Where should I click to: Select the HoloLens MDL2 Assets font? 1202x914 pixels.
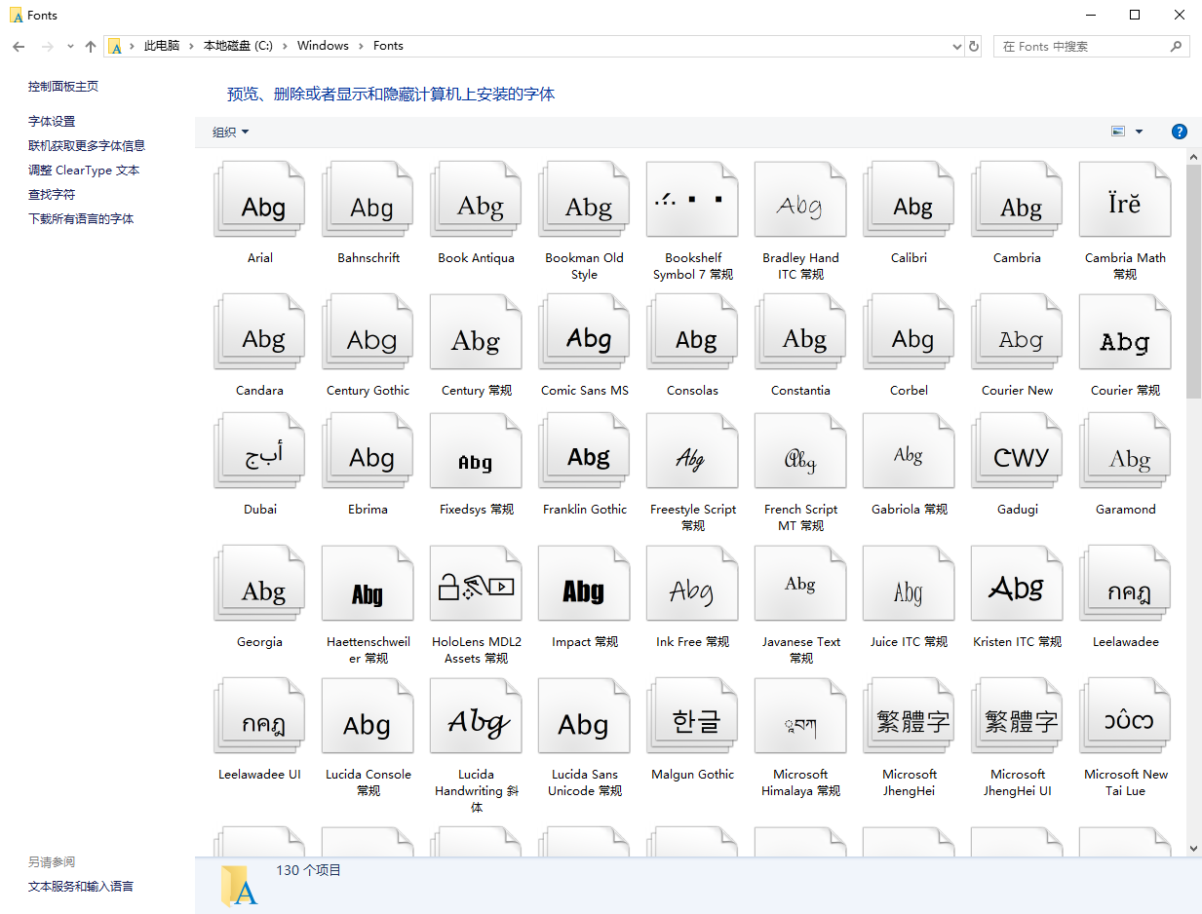point(476,583)
